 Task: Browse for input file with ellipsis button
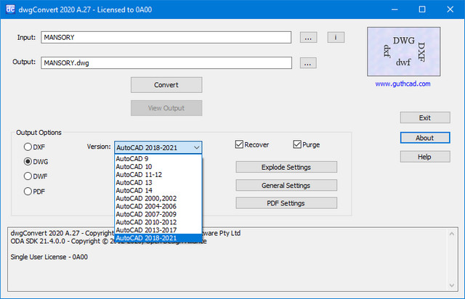tap(308, 37)
